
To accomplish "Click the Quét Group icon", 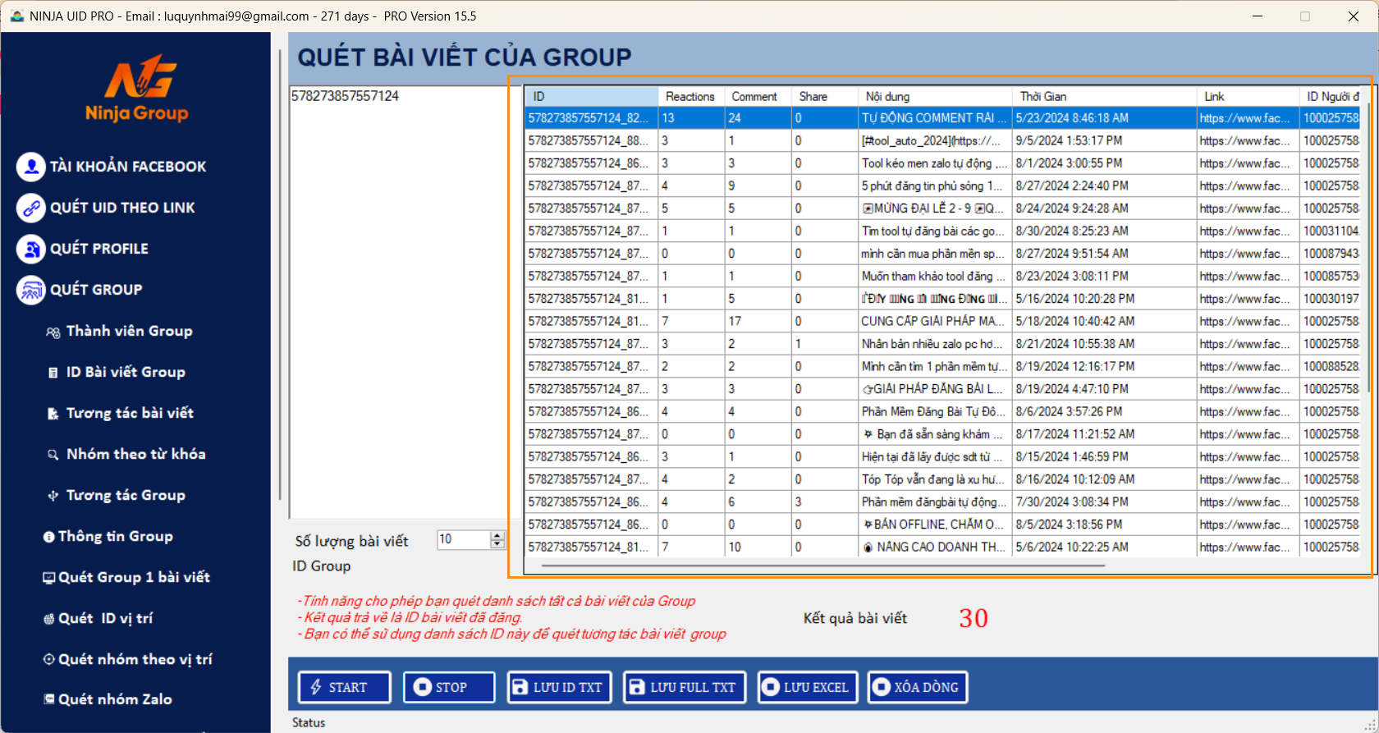I will tap(31, 290).
